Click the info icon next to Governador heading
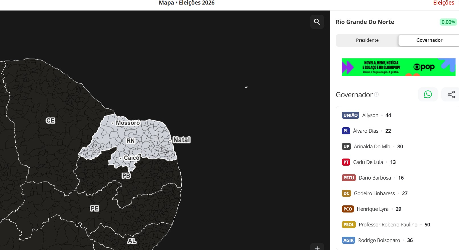 coord(376,94)
